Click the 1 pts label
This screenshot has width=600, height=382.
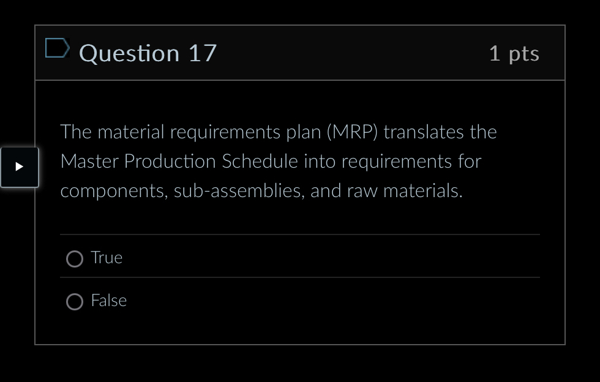point(514,53)
